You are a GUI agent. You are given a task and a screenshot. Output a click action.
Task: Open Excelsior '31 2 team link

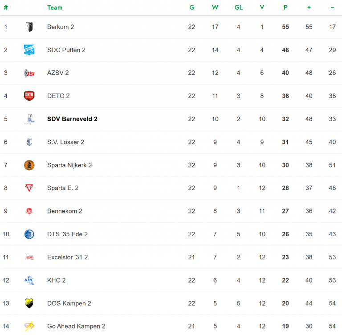click(67, 257)
